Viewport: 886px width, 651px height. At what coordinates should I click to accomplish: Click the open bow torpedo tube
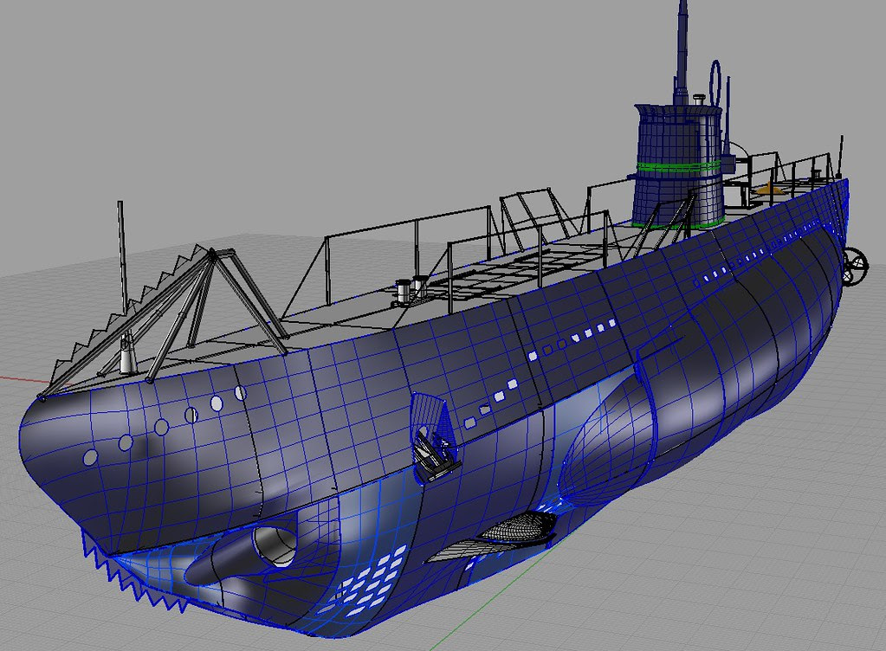point(274,545)
